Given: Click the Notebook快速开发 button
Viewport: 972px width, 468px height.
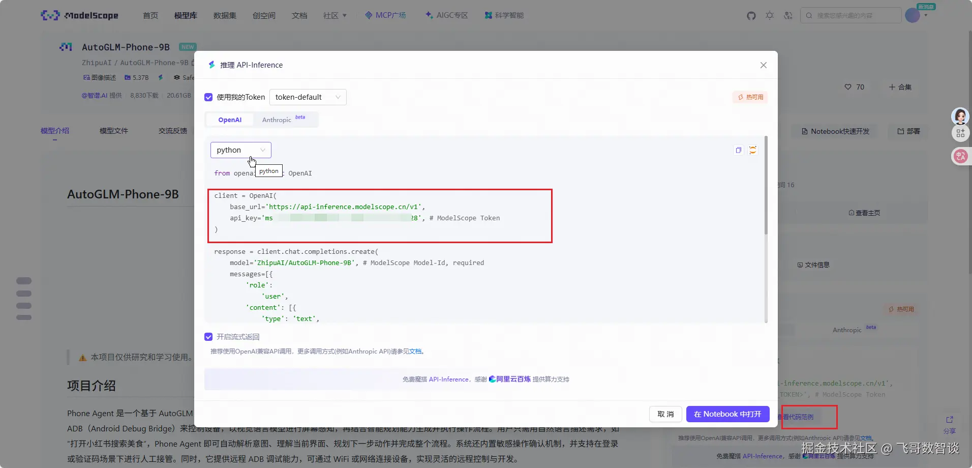Looking at the screenshot, I should (x=835, y=131).
